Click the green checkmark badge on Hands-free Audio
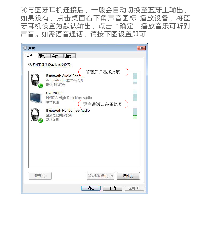The image size is (201, 225). coord(41,121)
